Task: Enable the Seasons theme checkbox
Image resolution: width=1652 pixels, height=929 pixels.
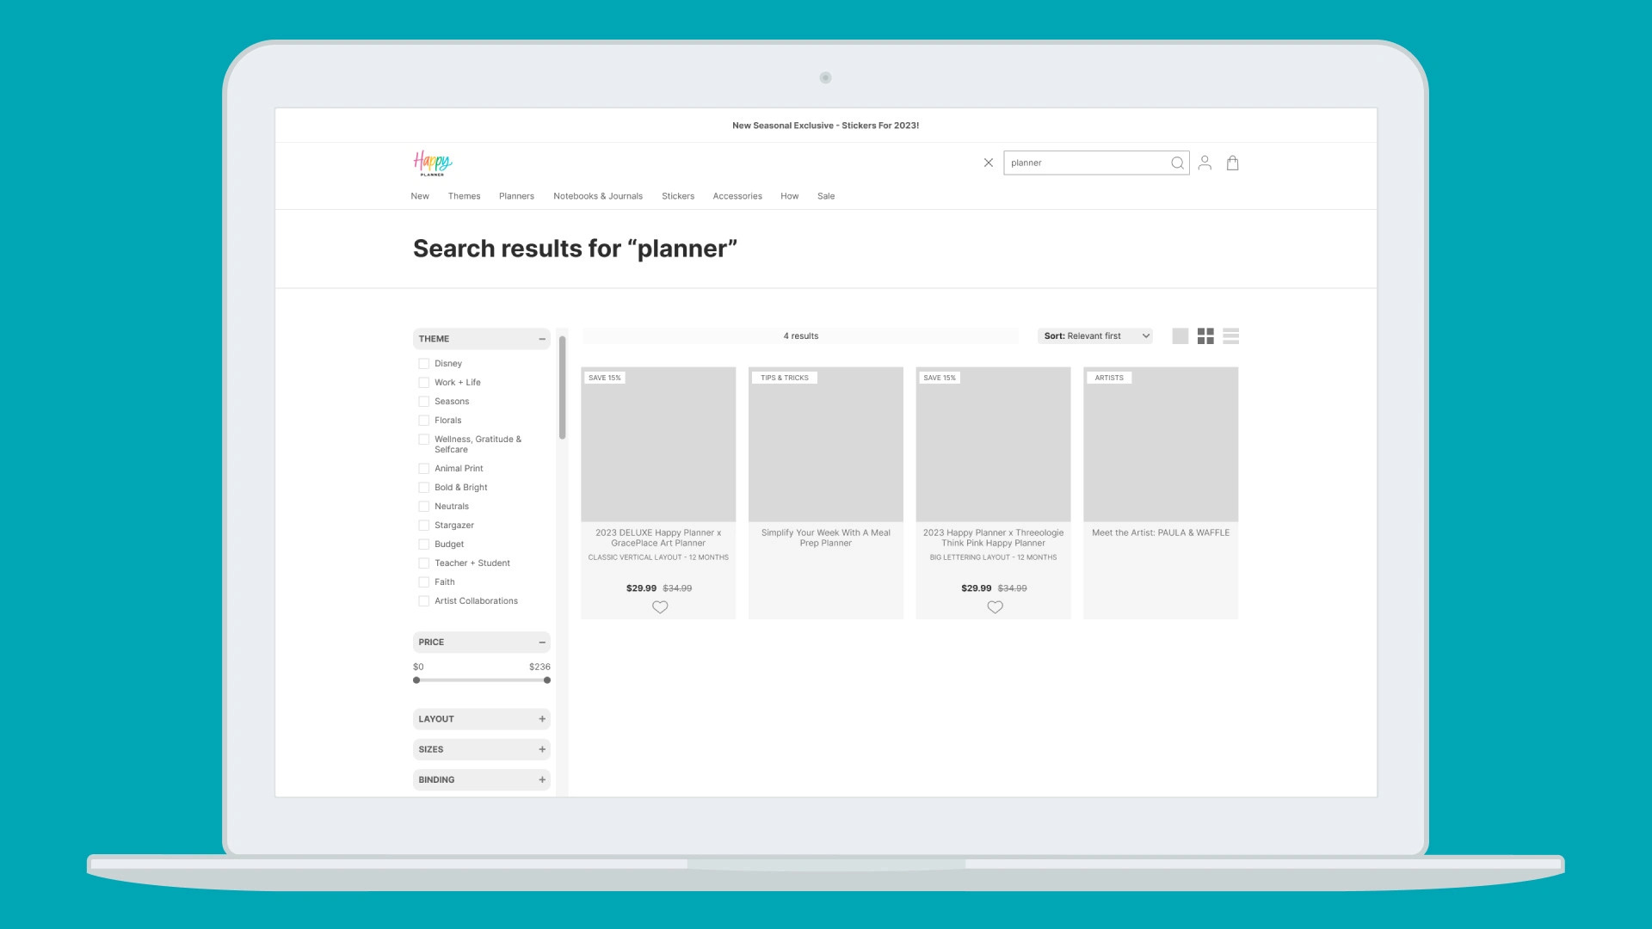Action: [423, 402]
